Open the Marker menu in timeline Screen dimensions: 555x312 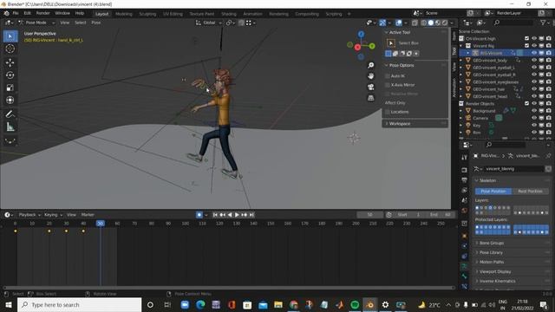[88, 215]
